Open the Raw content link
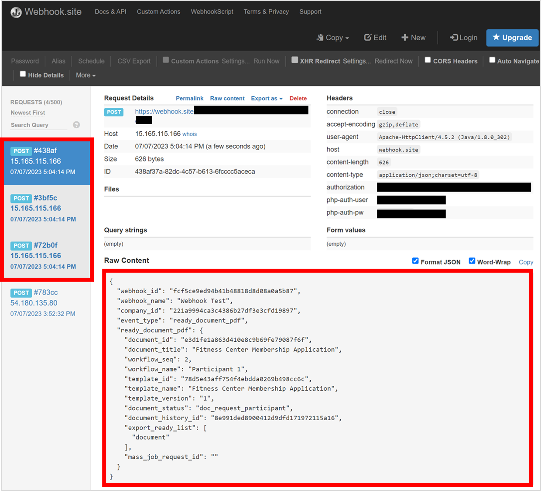 click(x=227, y=98)
